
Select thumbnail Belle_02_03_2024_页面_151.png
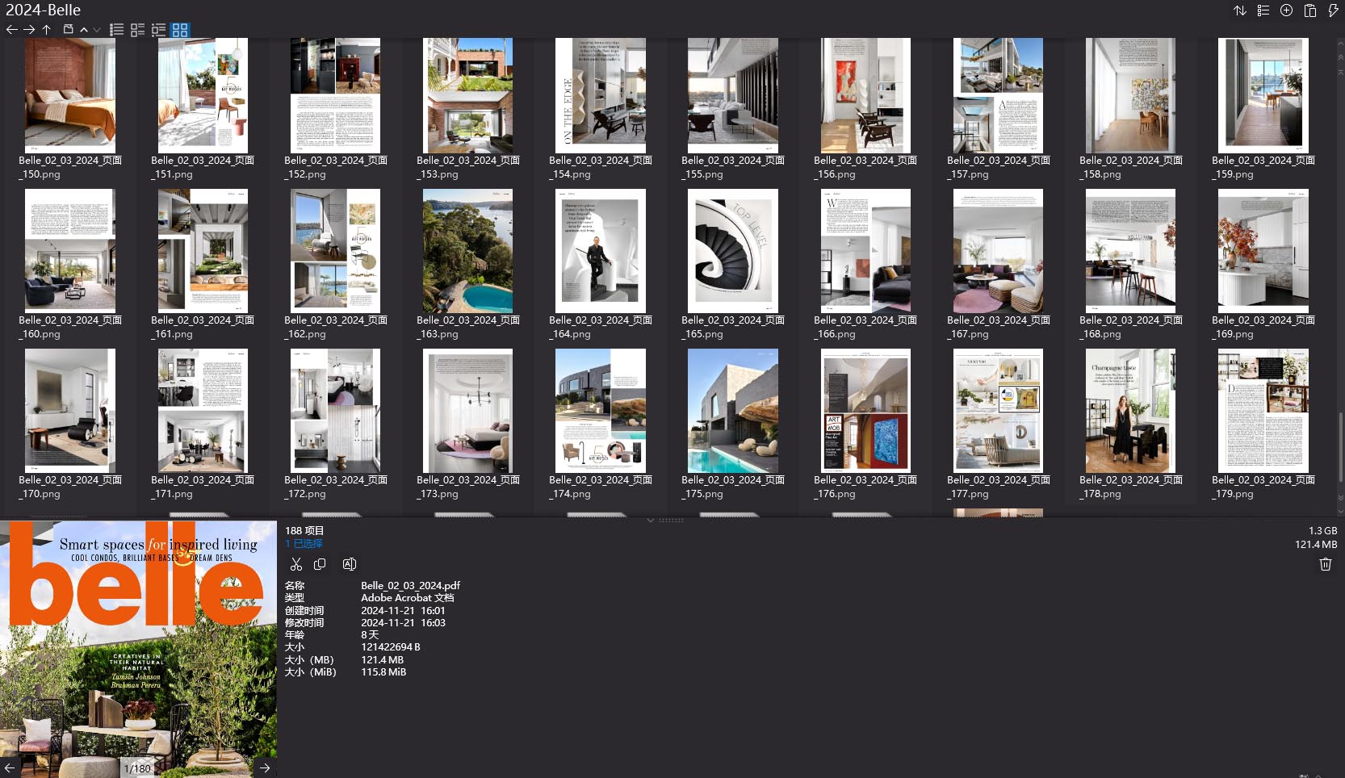coord(203,95)
